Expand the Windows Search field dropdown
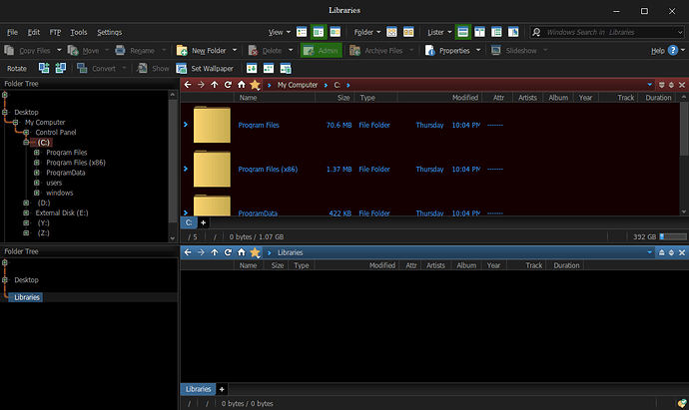This screenshot has height=410, width=689. [x=680, y=32]
